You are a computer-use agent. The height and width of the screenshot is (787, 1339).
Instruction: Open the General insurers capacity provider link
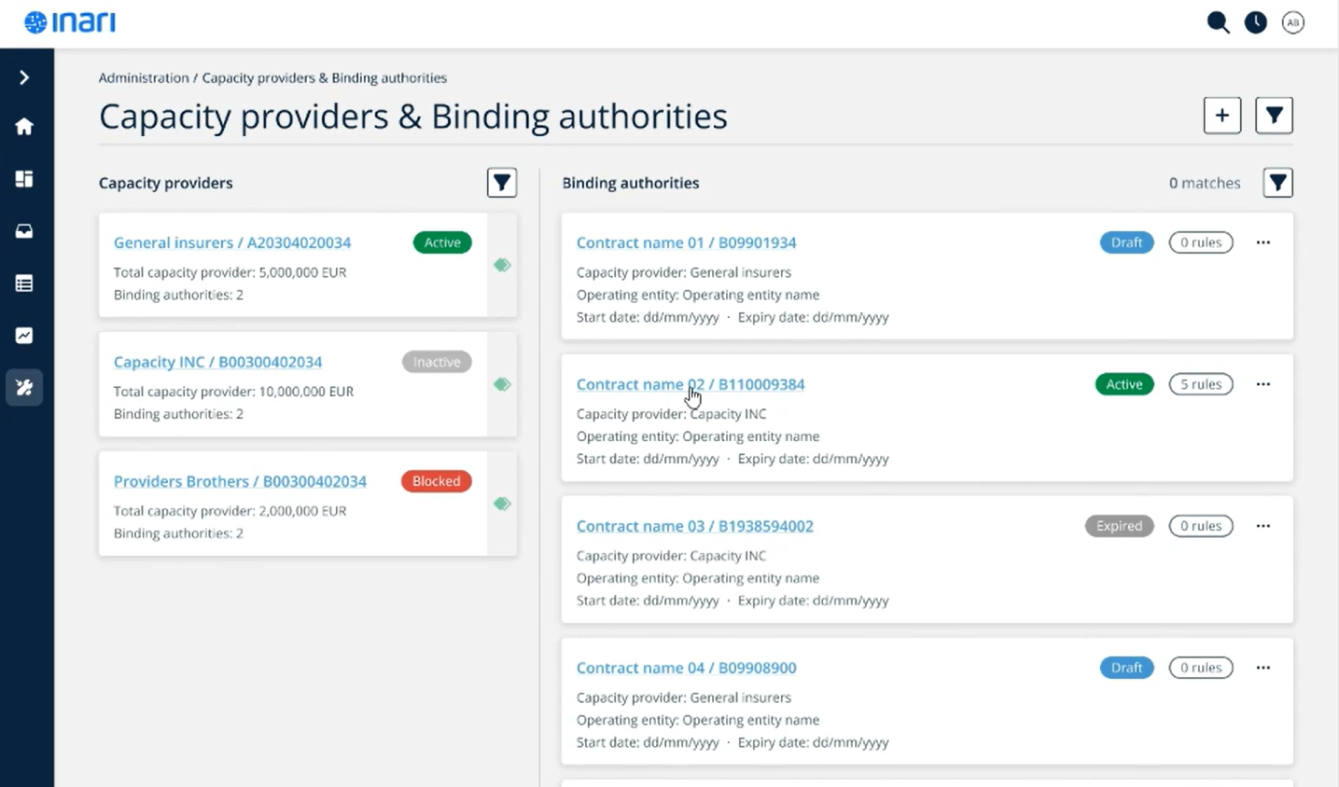(x=231, y=242)
